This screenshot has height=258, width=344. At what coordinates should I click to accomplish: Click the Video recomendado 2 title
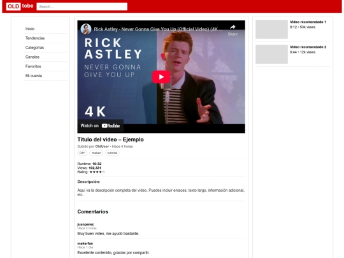(308, 47)
